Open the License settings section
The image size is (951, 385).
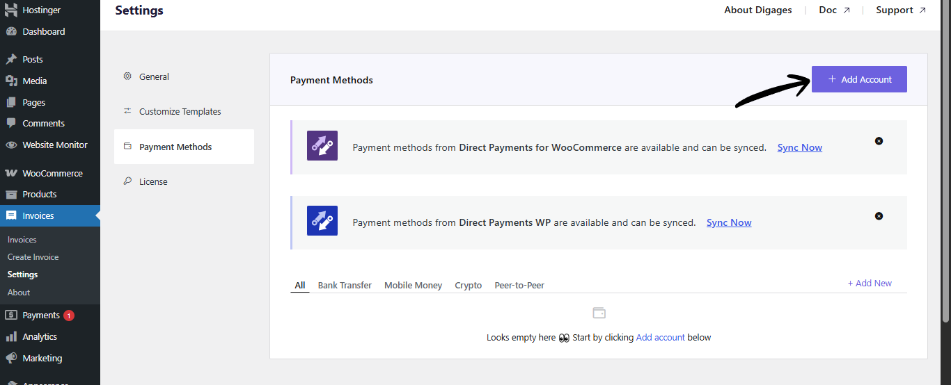(x=184, y=181)
